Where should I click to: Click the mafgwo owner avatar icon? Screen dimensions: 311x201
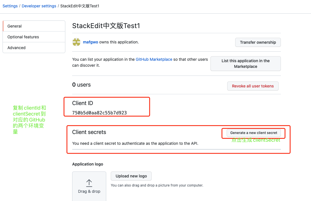pos(76,42)
